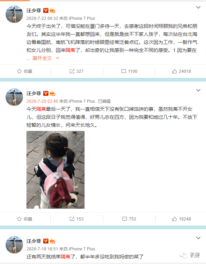Open dropdown arrow on the 2020-7-22 post
This screenshot has width=206, height=264.
pos(198,7)
